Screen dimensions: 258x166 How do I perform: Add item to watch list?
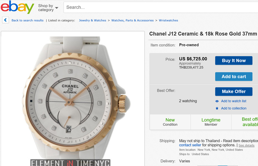point(233,101)
